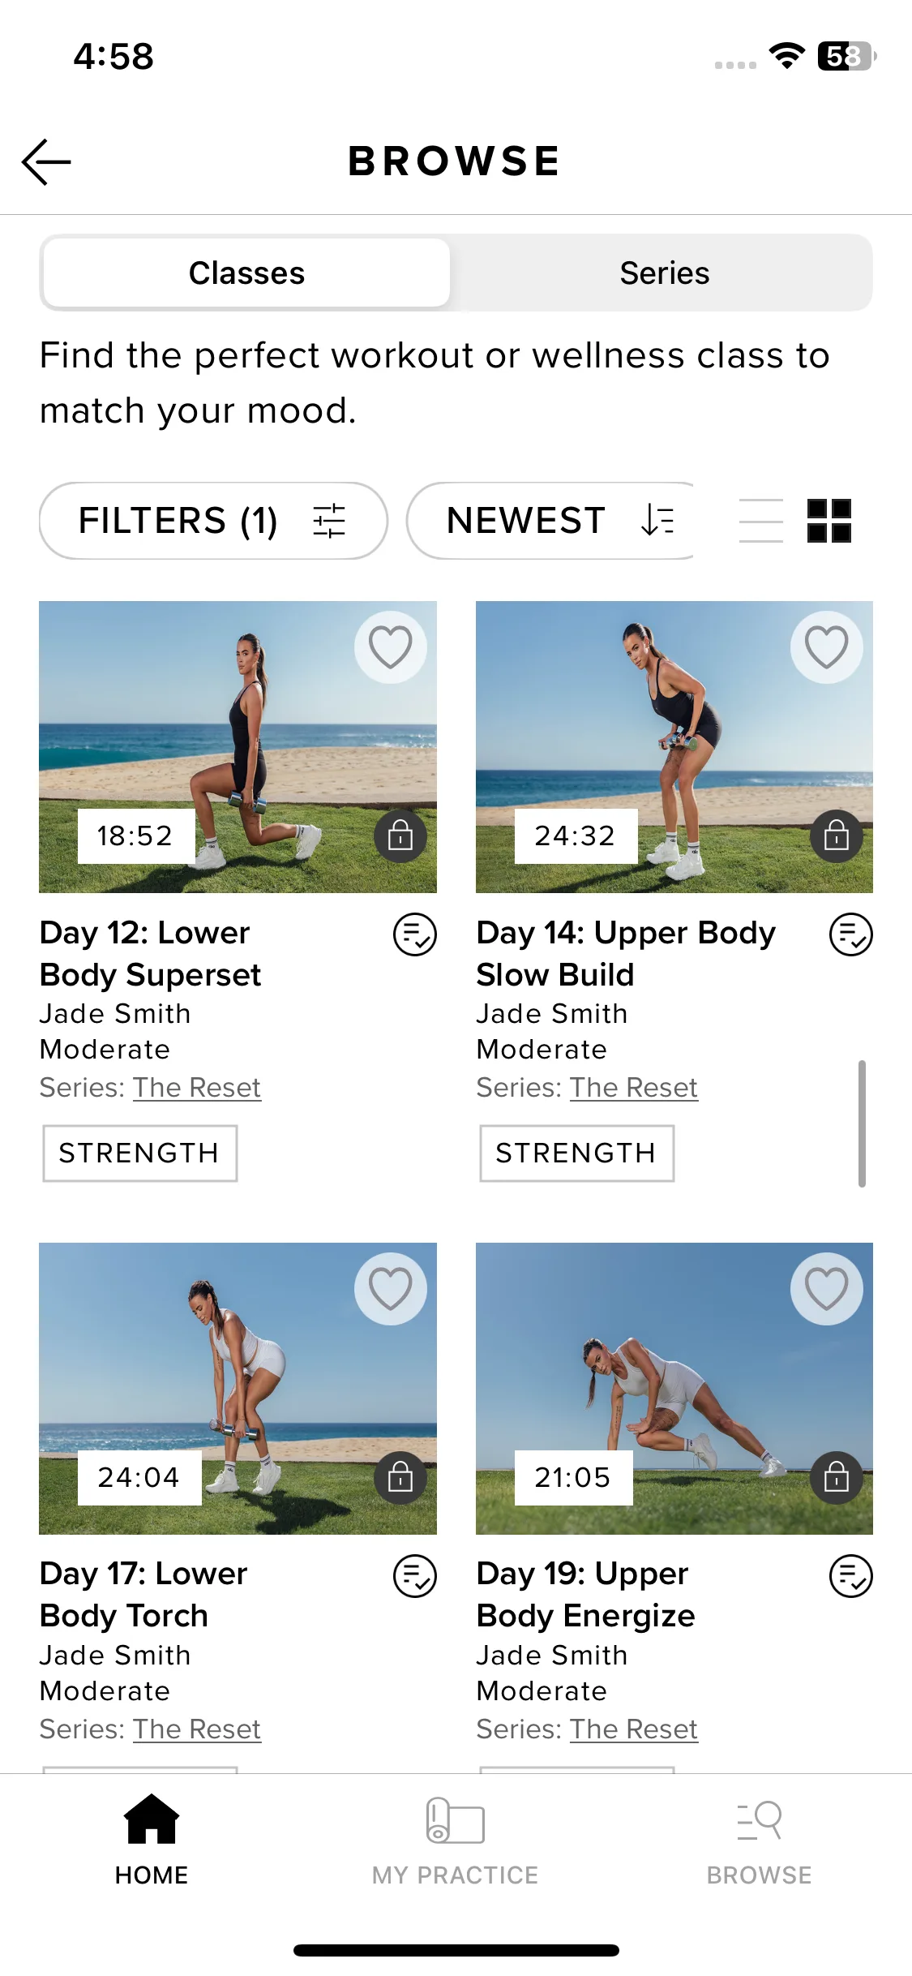
Task: Add Day 12 class to playlist icon
Action: click(x=414, y=934)
